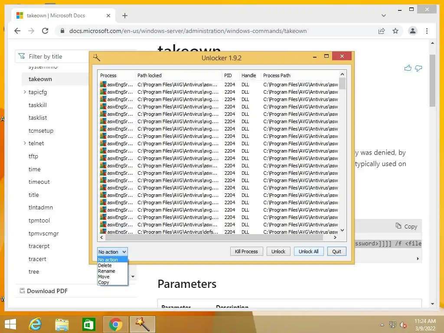Click Chrome forward arrow button
This screenshot has width=444, height=333.
(31, 31)
